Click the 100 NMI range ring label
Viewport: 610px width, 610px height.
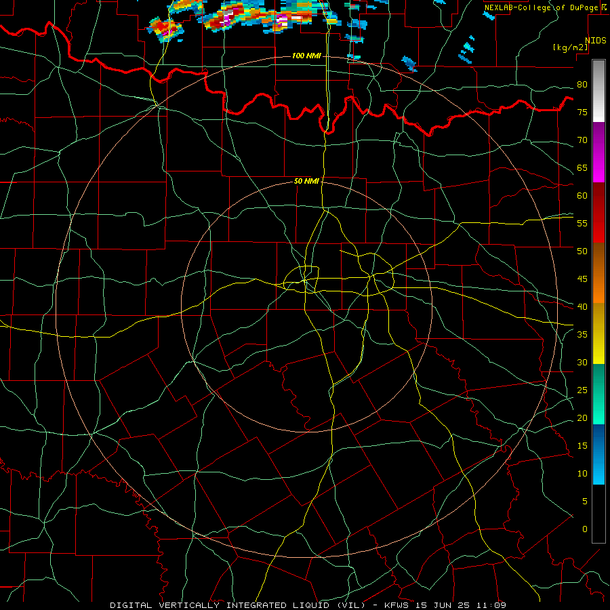(x=306, y=56)
